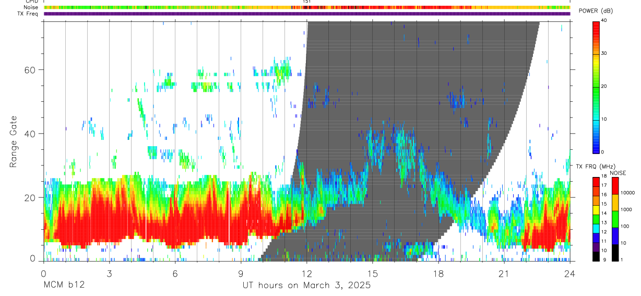The height and width of the screenshot is (296, 641).
Task: Click the UT hours on March 3, 2025 title
Action: click(x=306, y=286)
